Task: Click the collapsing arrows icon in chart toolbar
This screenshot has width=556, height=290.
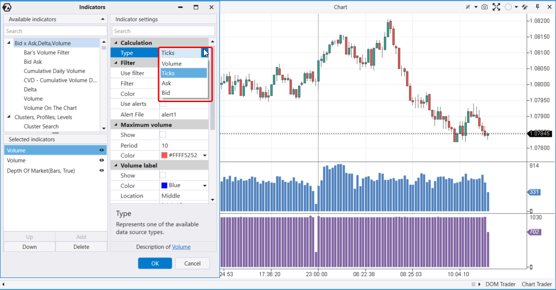Action: pyautogui.click(x=468, y=7)
